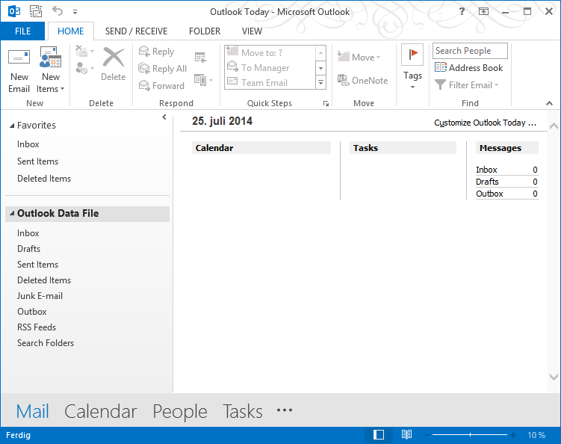Collapse the ribbon with the caret
Image resolution: width=561 pixels, height=444 pixels.
pos(549,103)
